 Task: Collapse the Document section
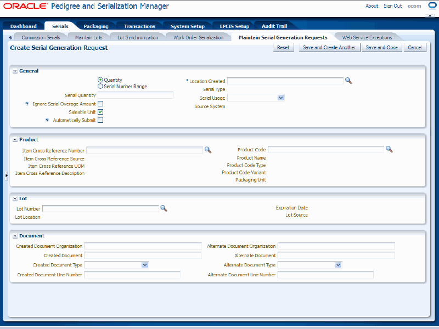point(15,236)
